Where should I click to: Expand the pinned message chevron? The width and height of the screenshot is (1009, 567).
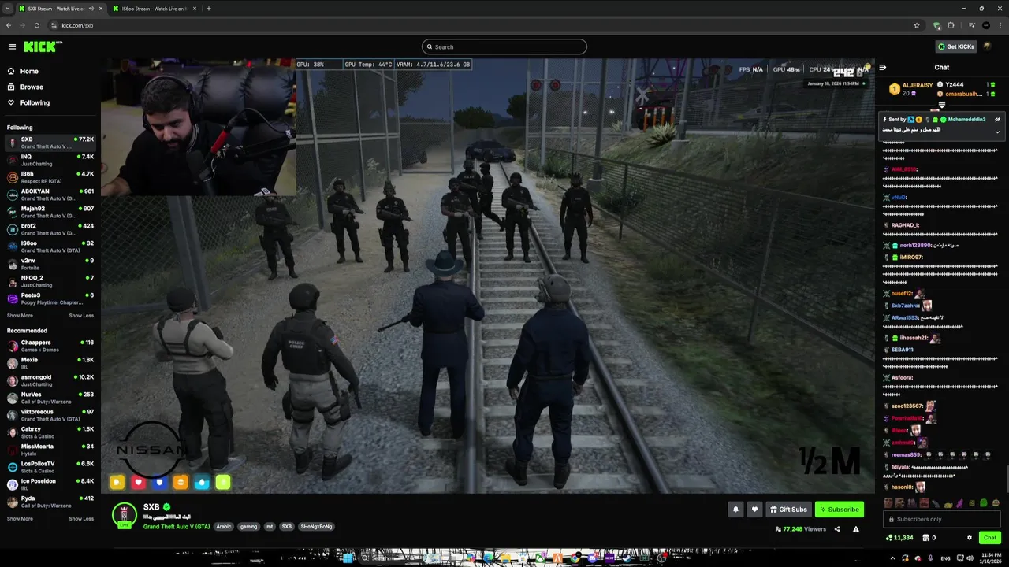pos(997,132)
